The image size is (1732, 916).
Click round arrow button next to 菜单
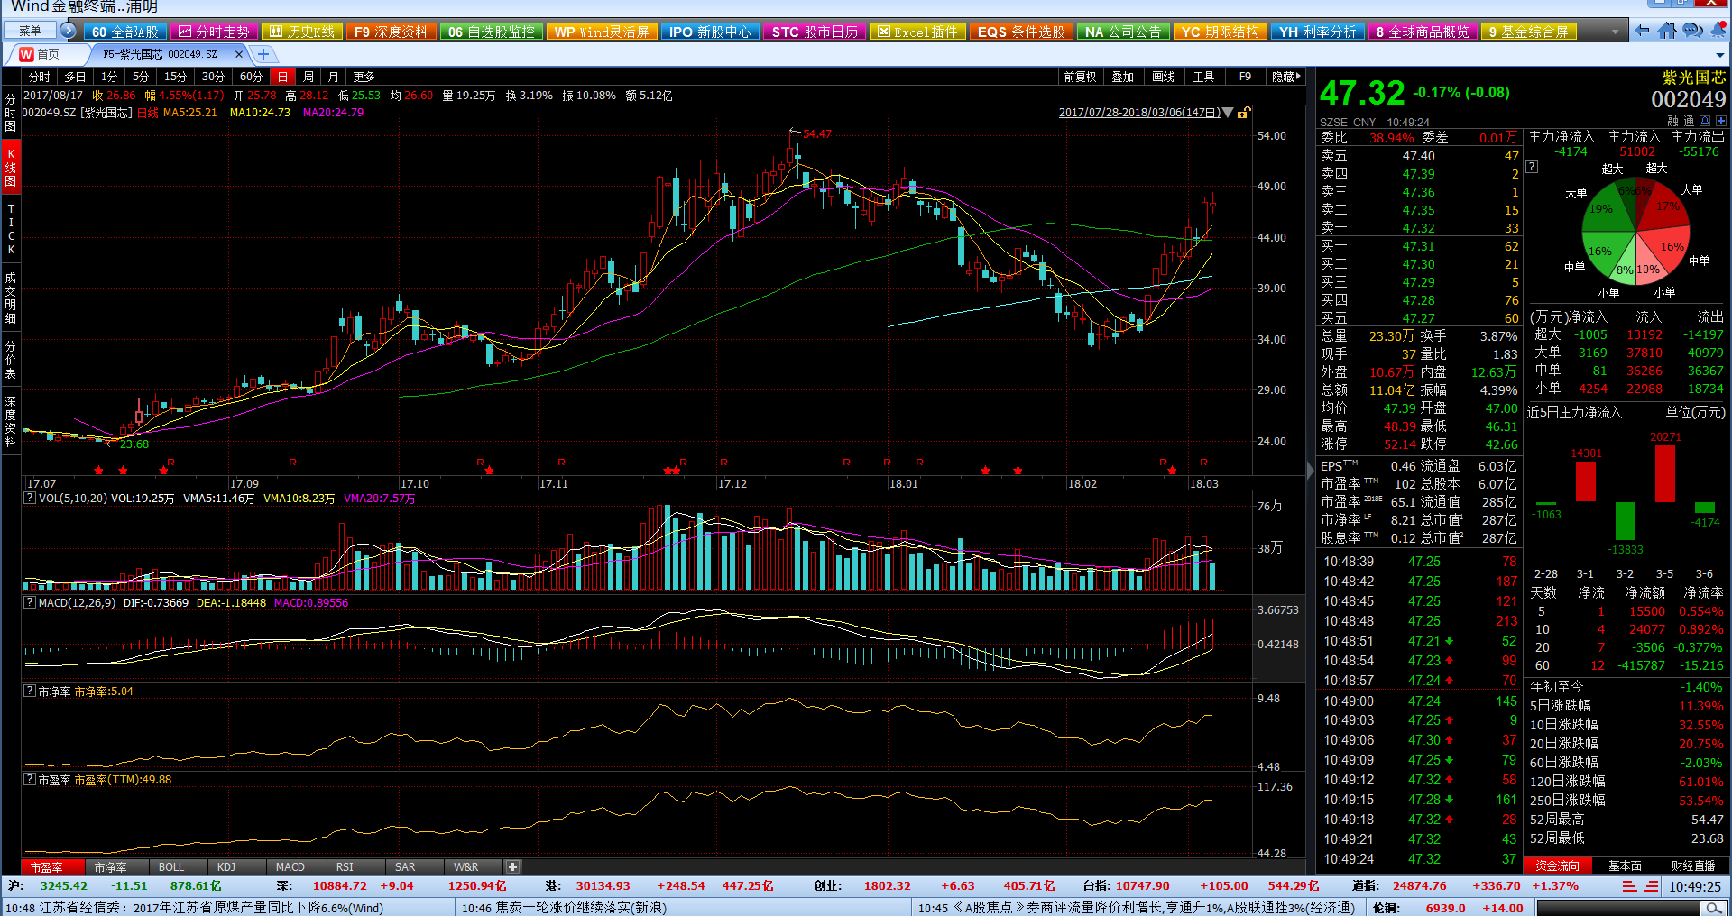[68, 31]
